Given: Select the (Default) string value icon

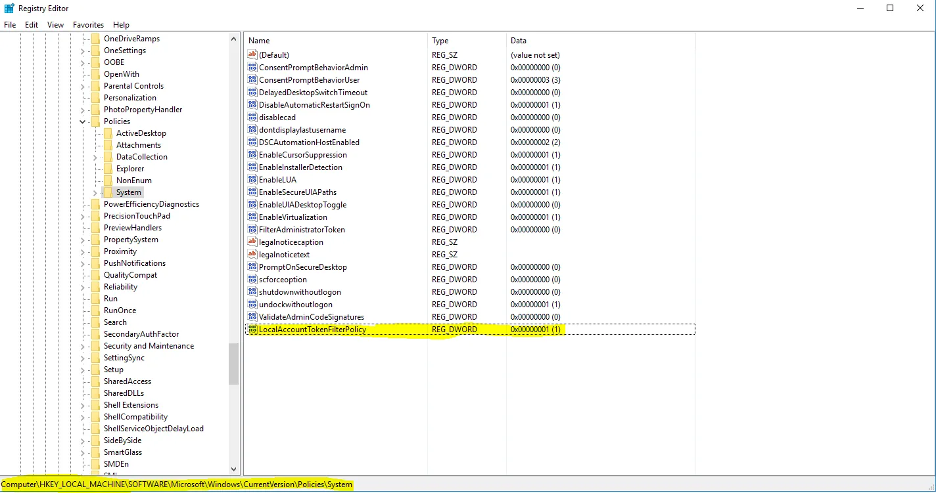Looking at the screenshot, I should coord(252,55).
